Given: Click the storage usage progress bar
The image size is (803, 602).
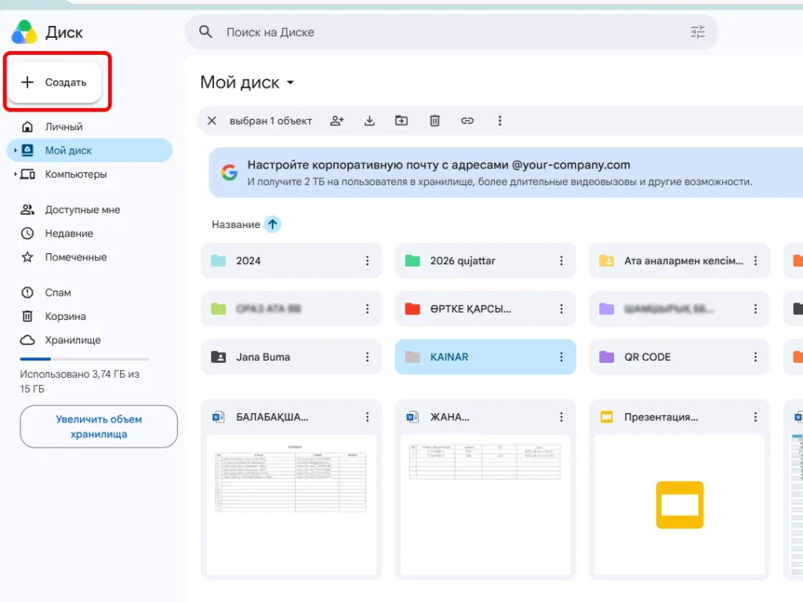Looking at the screenshot, I should coord(85,359).
